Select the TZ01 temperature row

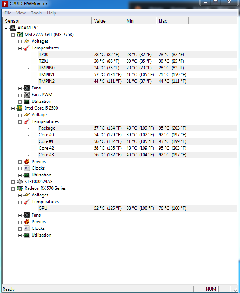(138, 61)
